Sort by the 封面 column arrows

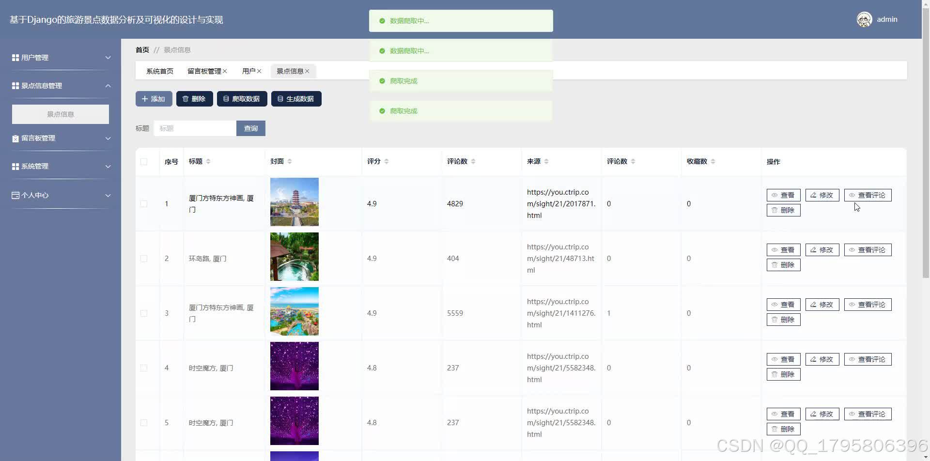[290, 161]
